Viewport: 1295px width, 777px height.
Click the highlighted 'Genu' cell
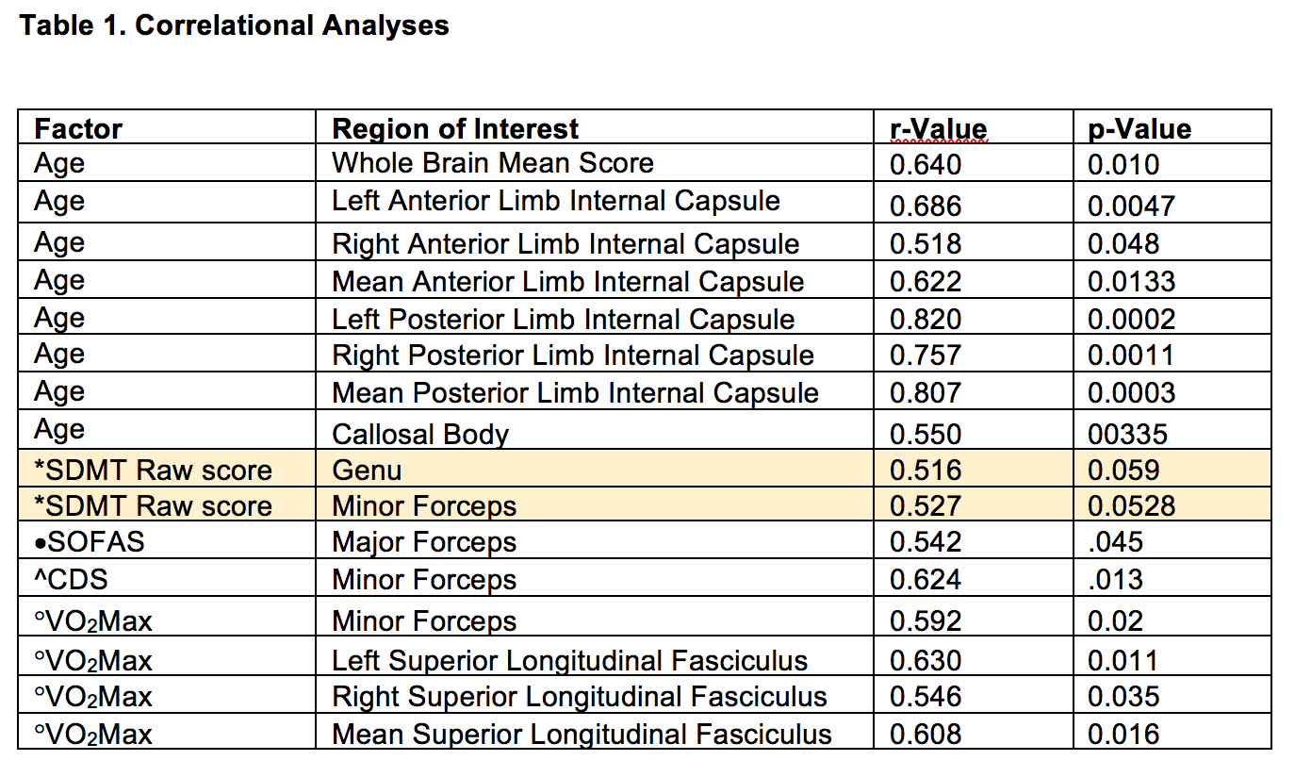tap(368, 470)
